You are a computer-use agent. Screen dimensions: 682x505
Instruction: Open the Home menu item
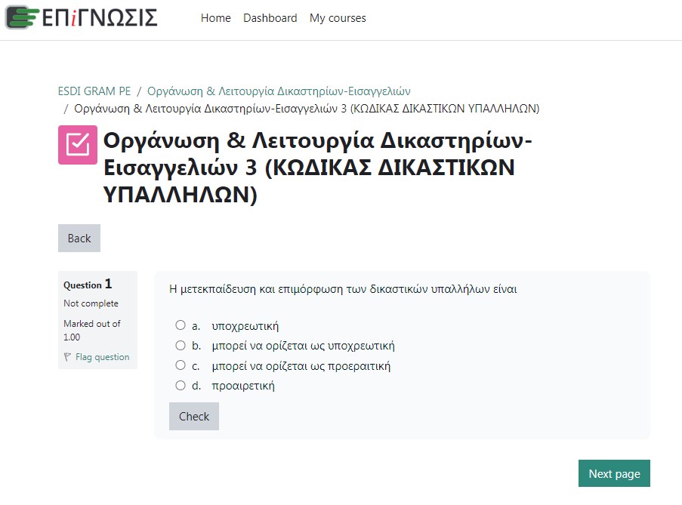[x=216, y=18]
